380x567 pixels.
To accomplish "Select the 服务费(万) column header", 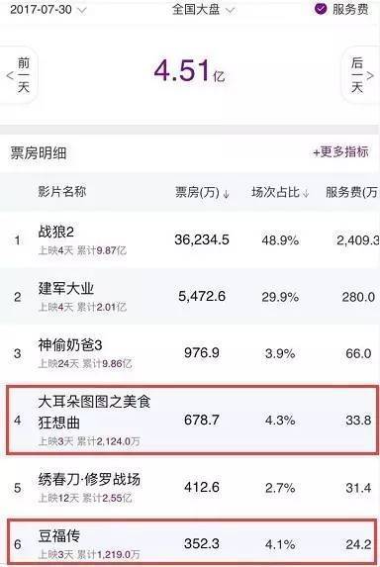I will [352, 192].
